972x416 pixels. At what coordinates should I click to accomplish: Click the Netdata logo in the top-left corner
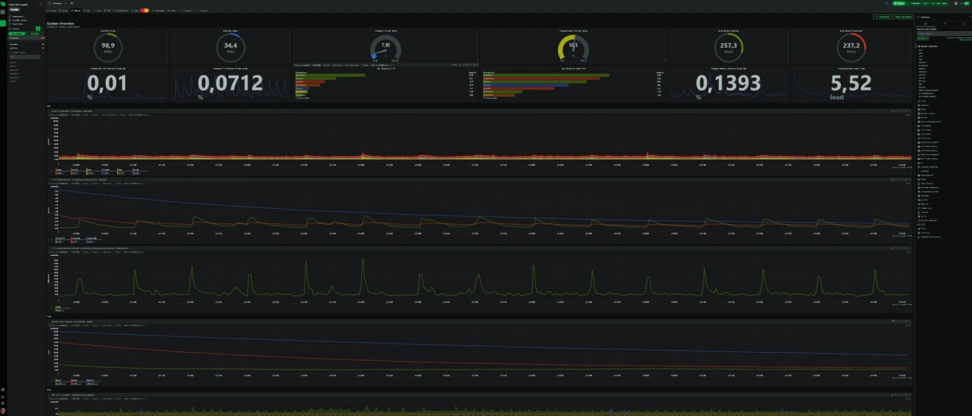3,4
